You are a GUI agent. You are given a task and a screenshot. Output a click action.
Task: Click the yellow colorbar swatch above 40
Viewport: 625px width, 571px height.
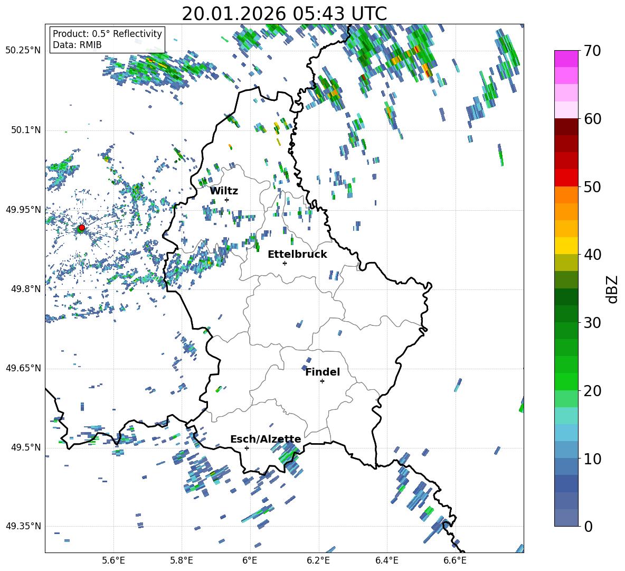[x=566, y=246]
